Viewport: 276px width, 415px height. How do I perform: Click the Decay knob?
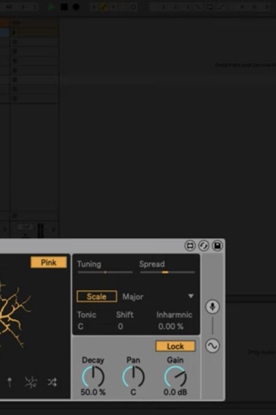[93, 376]
